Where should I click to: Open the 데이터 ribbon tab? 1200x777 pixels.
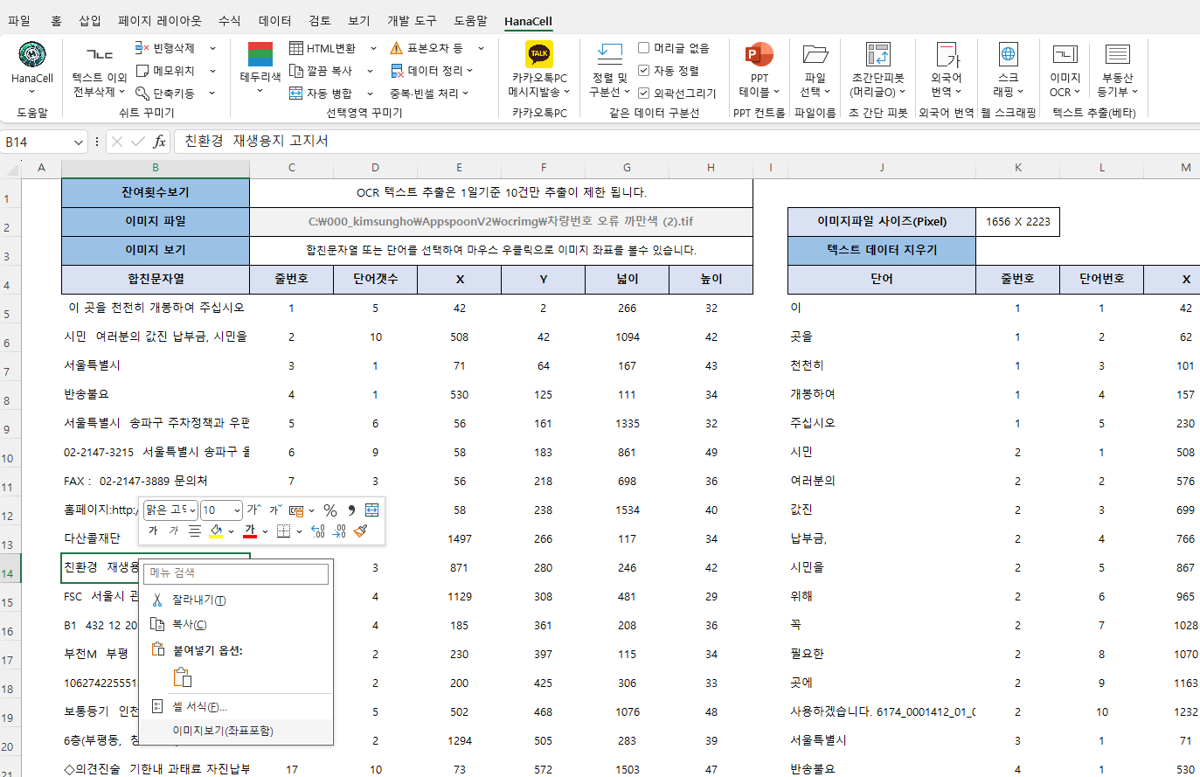tap(274, 20)
